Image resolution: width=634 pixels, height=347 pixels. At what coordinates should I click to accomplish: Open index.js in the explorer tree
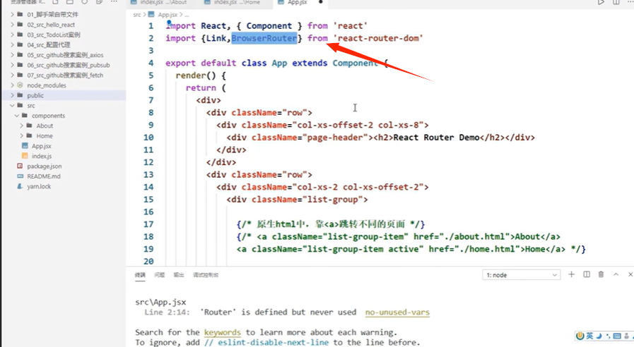point(41,156)
